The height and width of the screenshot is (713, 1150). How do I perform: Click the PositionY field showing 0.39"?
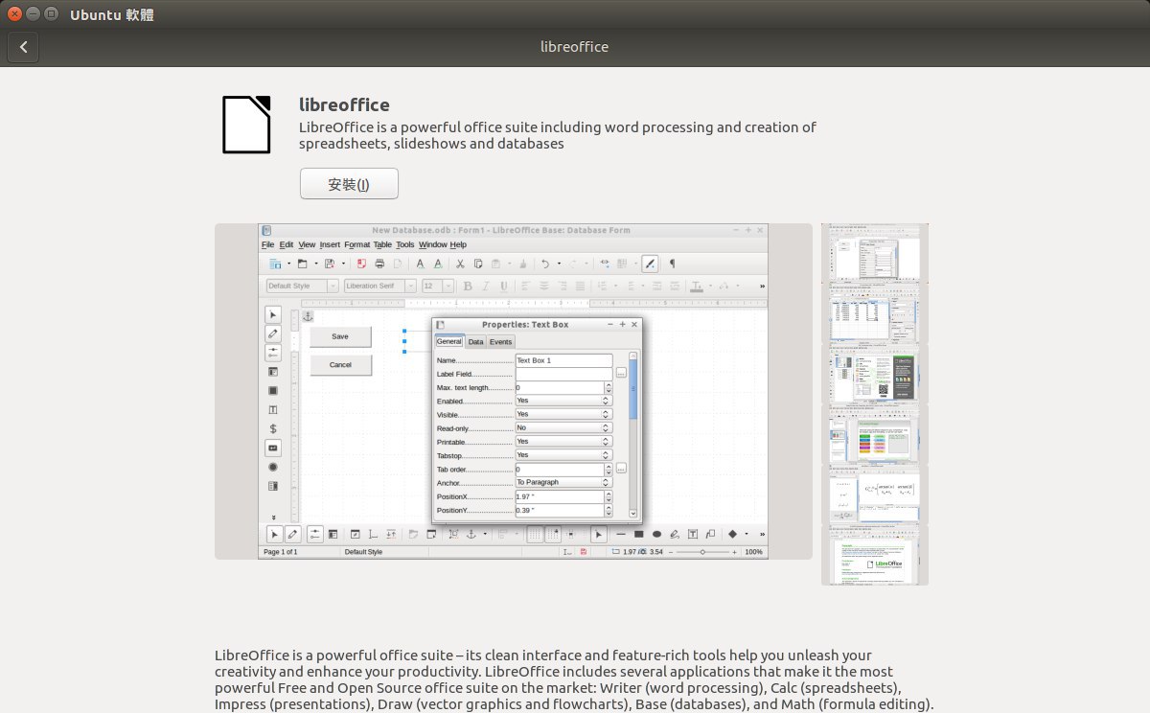(563, 510)
